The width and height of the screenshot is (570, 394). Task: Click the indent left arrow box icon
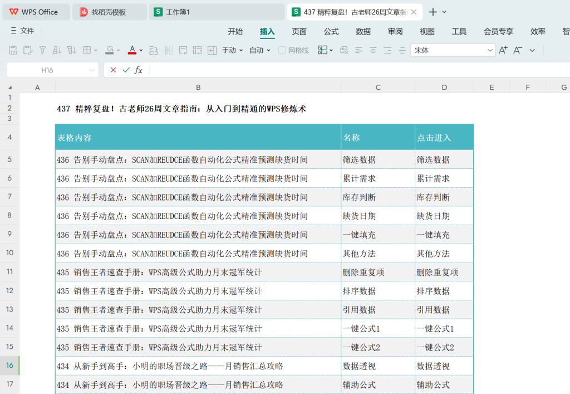point(212,50)
